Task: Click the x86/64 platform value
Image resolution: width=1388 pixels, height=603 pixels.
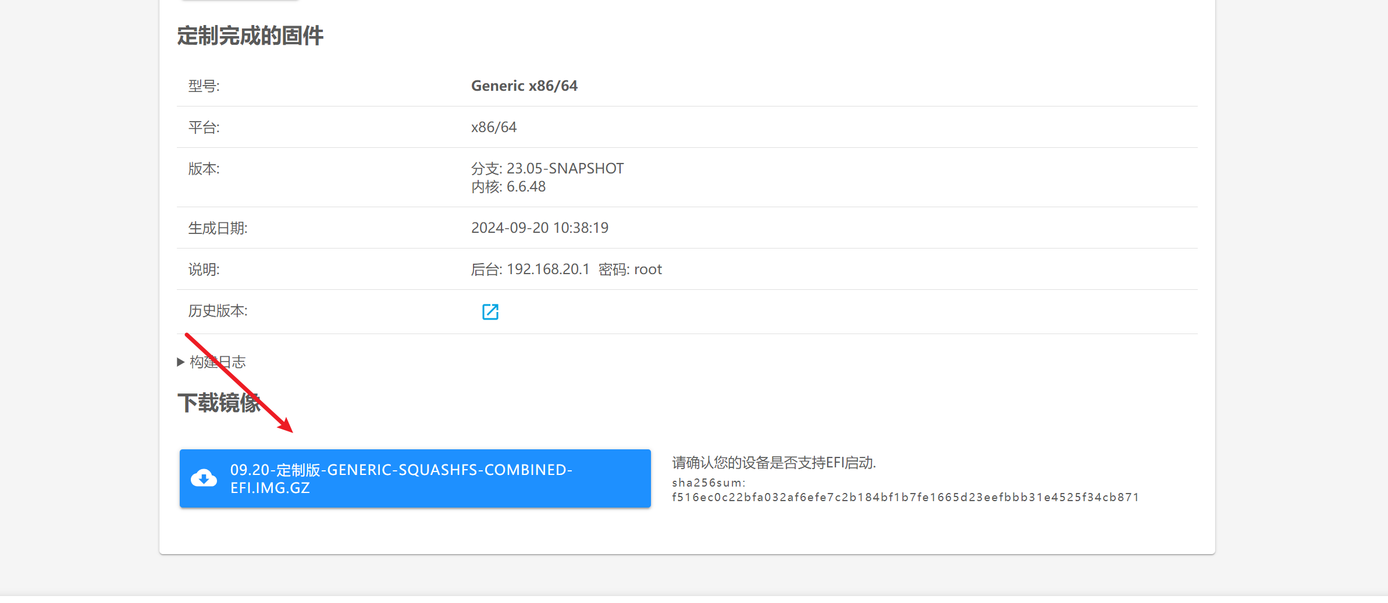Action: click(x=493, y=127)
